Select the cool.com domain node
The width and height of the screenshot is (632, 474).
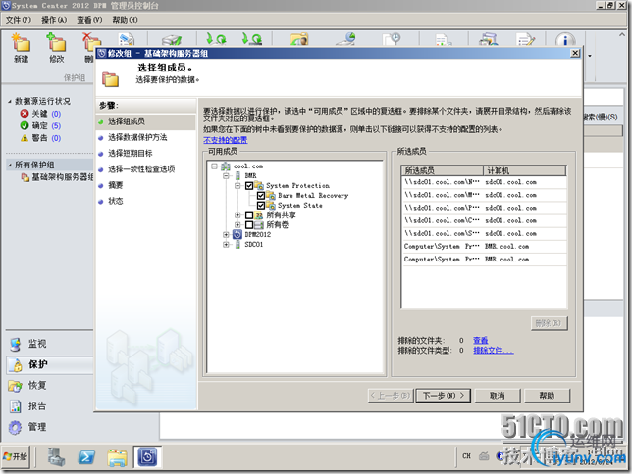click(248, 166)
